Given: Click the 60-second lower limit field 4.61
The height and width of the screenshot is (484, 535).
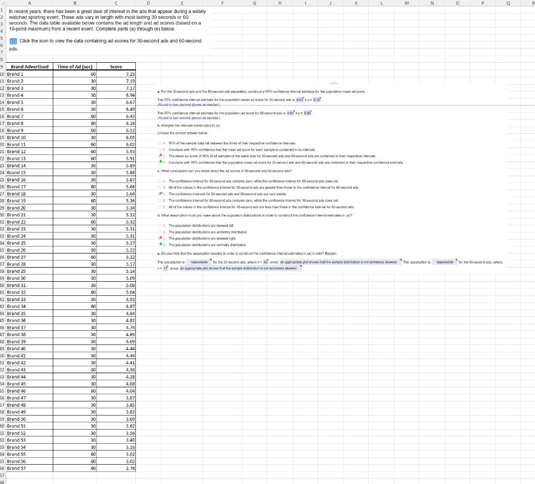Looking at the screenshot, I should [290, 113].
